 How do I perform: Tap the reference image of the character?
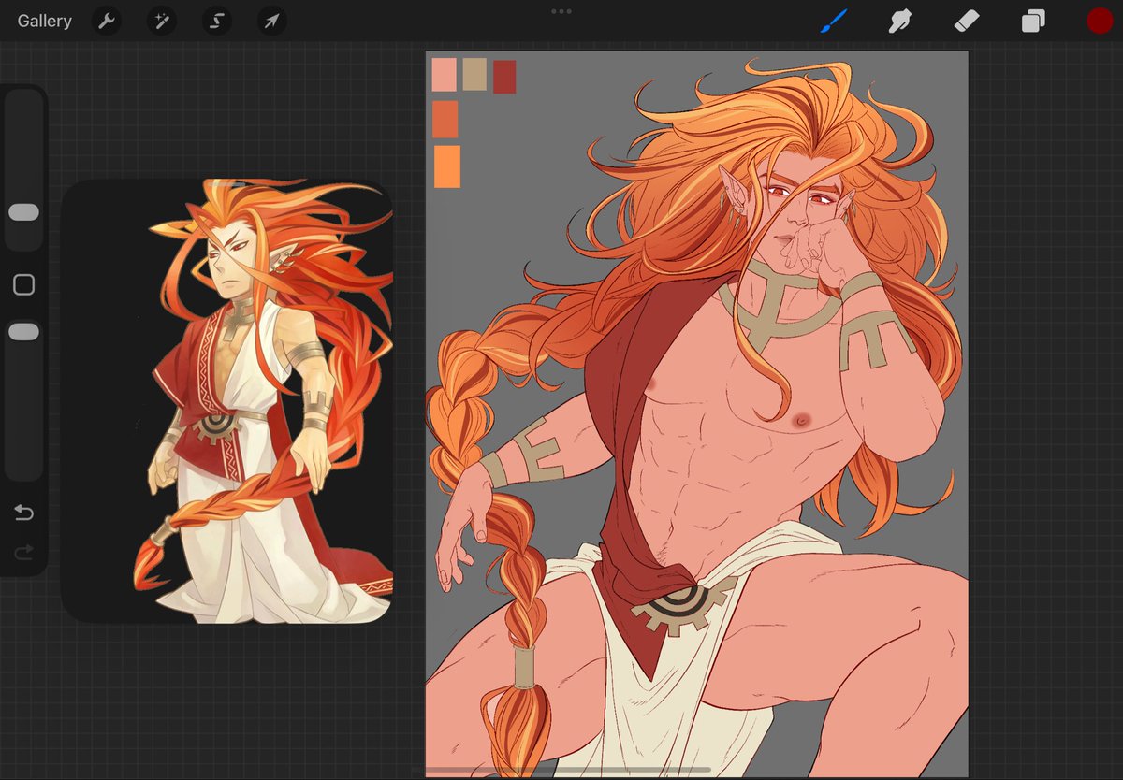[226, 401]
